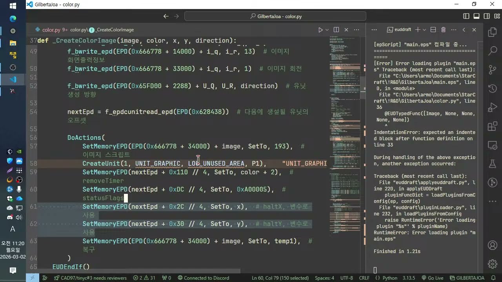
Task: Create a new terminal with plus icon
Action: click(418, 30)
